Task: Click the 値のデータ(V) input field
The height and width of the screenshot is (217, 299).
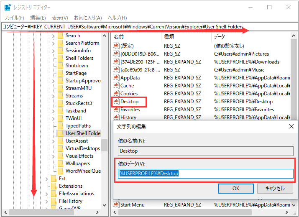Action: pos(206,174)
